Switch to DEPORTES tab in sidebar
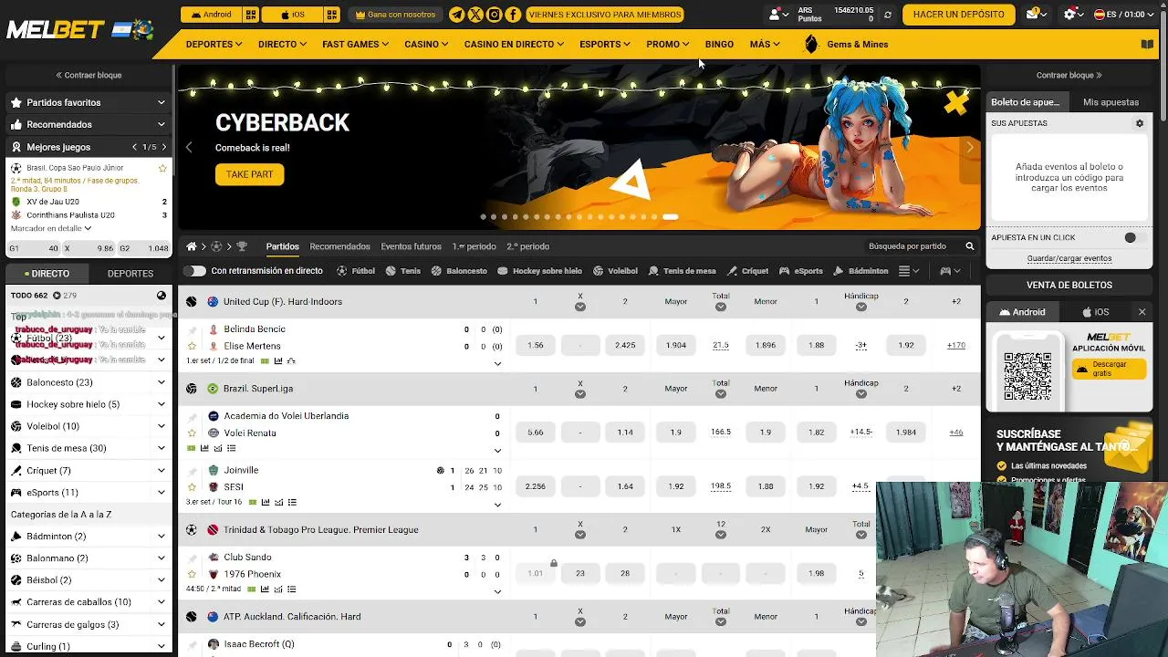This screenshot has height=657, width=1168. tap(130, 273)
